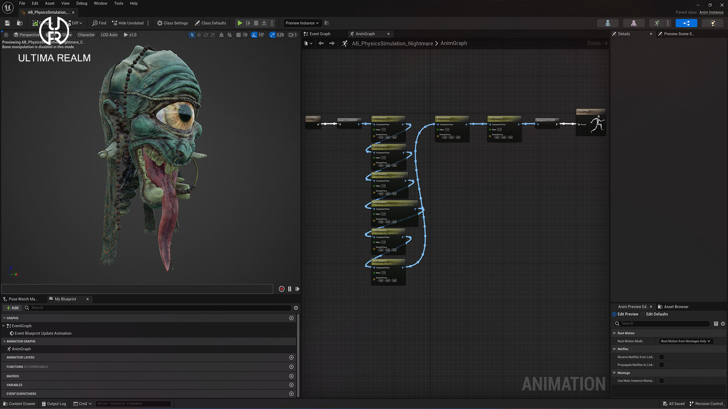Open the Asset menu
The height and width of the screenshot is (409, 728).
50,3
